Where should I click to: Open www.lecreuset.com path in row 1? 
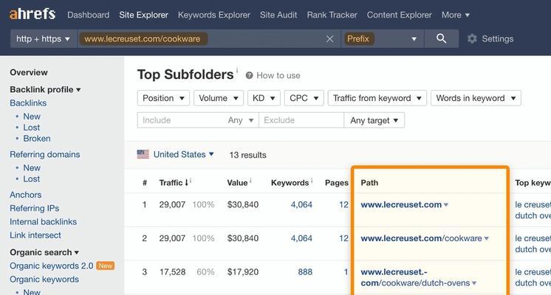pyautogui.click(x=401, y=204)
